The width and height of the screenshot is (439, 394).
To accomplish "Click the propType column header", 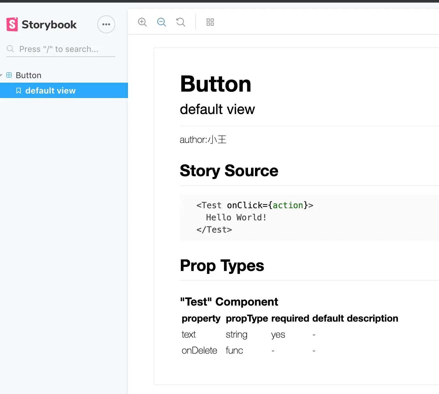I will coord(247,318).
